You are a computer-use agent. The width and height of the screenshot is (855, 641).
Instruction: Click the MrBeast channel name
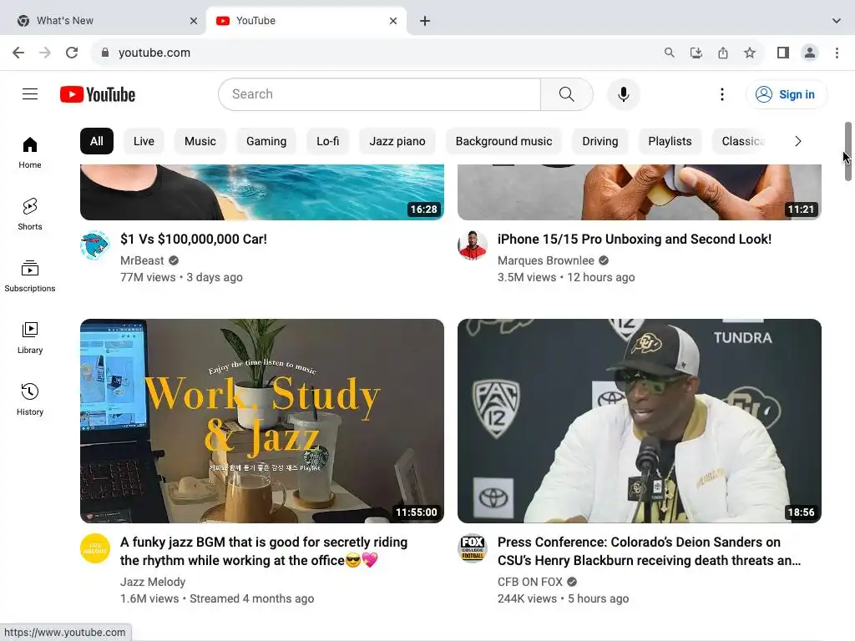click(x=142, y=260)
